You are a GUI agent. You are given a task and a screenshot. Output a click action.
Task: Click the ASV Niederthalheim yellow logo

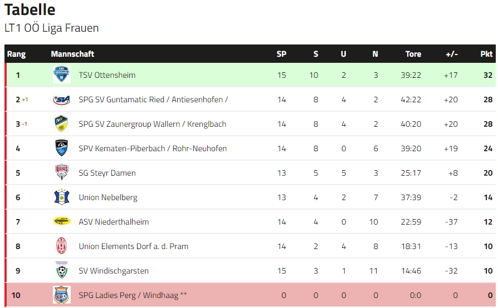tap(61, 221)
